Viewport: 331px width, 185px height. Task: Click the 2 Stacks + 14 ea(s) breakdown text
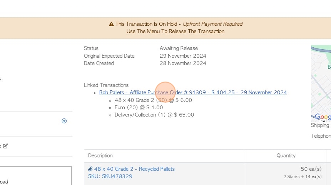[x=303, y=177]
